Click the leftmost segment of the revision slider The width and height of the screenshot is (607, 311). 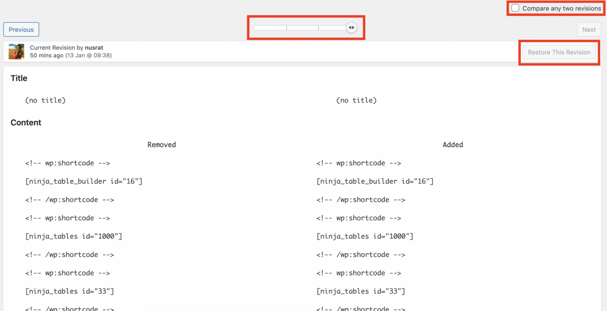[270, 28]
